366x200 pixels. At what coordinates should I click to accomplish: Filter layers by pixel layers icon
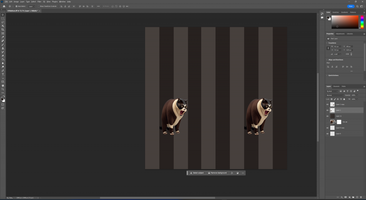341,91
